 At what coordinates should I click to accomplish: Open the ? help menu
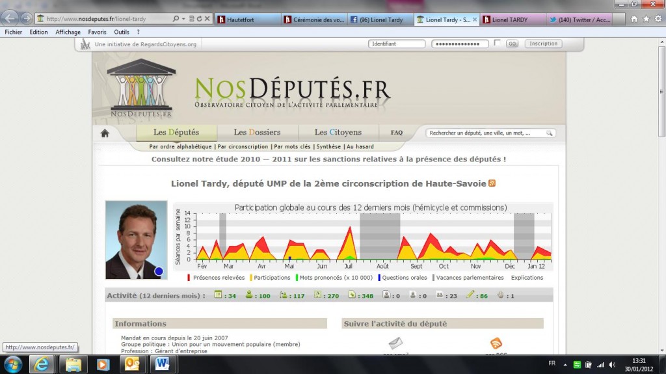pos(138,32)
